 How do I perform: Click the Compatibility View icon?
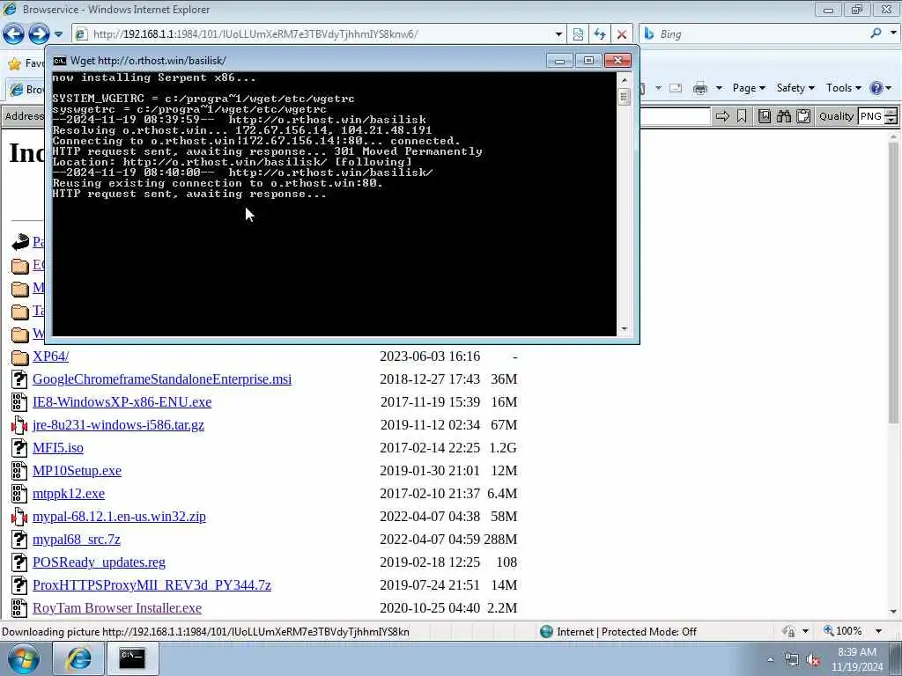[x=578, y=34]
